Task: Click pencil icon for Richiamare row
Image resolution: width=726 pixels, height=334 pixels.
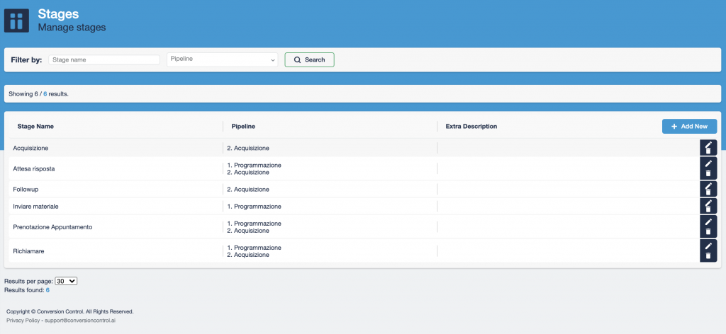Action: click(708, 246)
